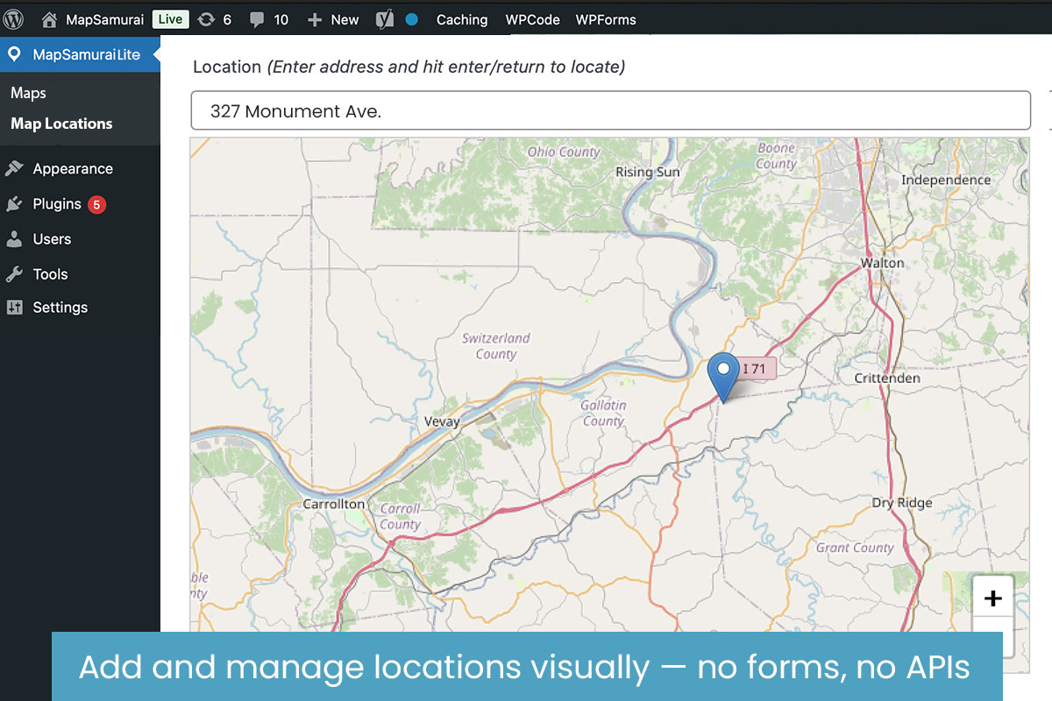This screenshot has width=1052, height=701.
Task: Open Map Locations in the sidebar
Action: coord(61,124)
